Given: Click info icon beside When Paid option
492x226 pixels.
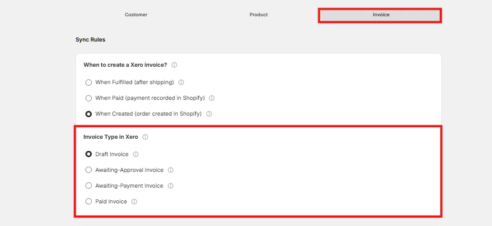Looking at the screenshot, I should (212, 98).
